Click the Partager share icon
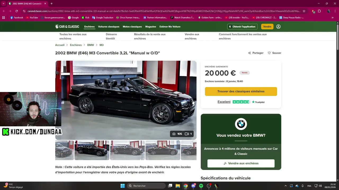This screenshot has width=339, height=190. pos(249,53)
